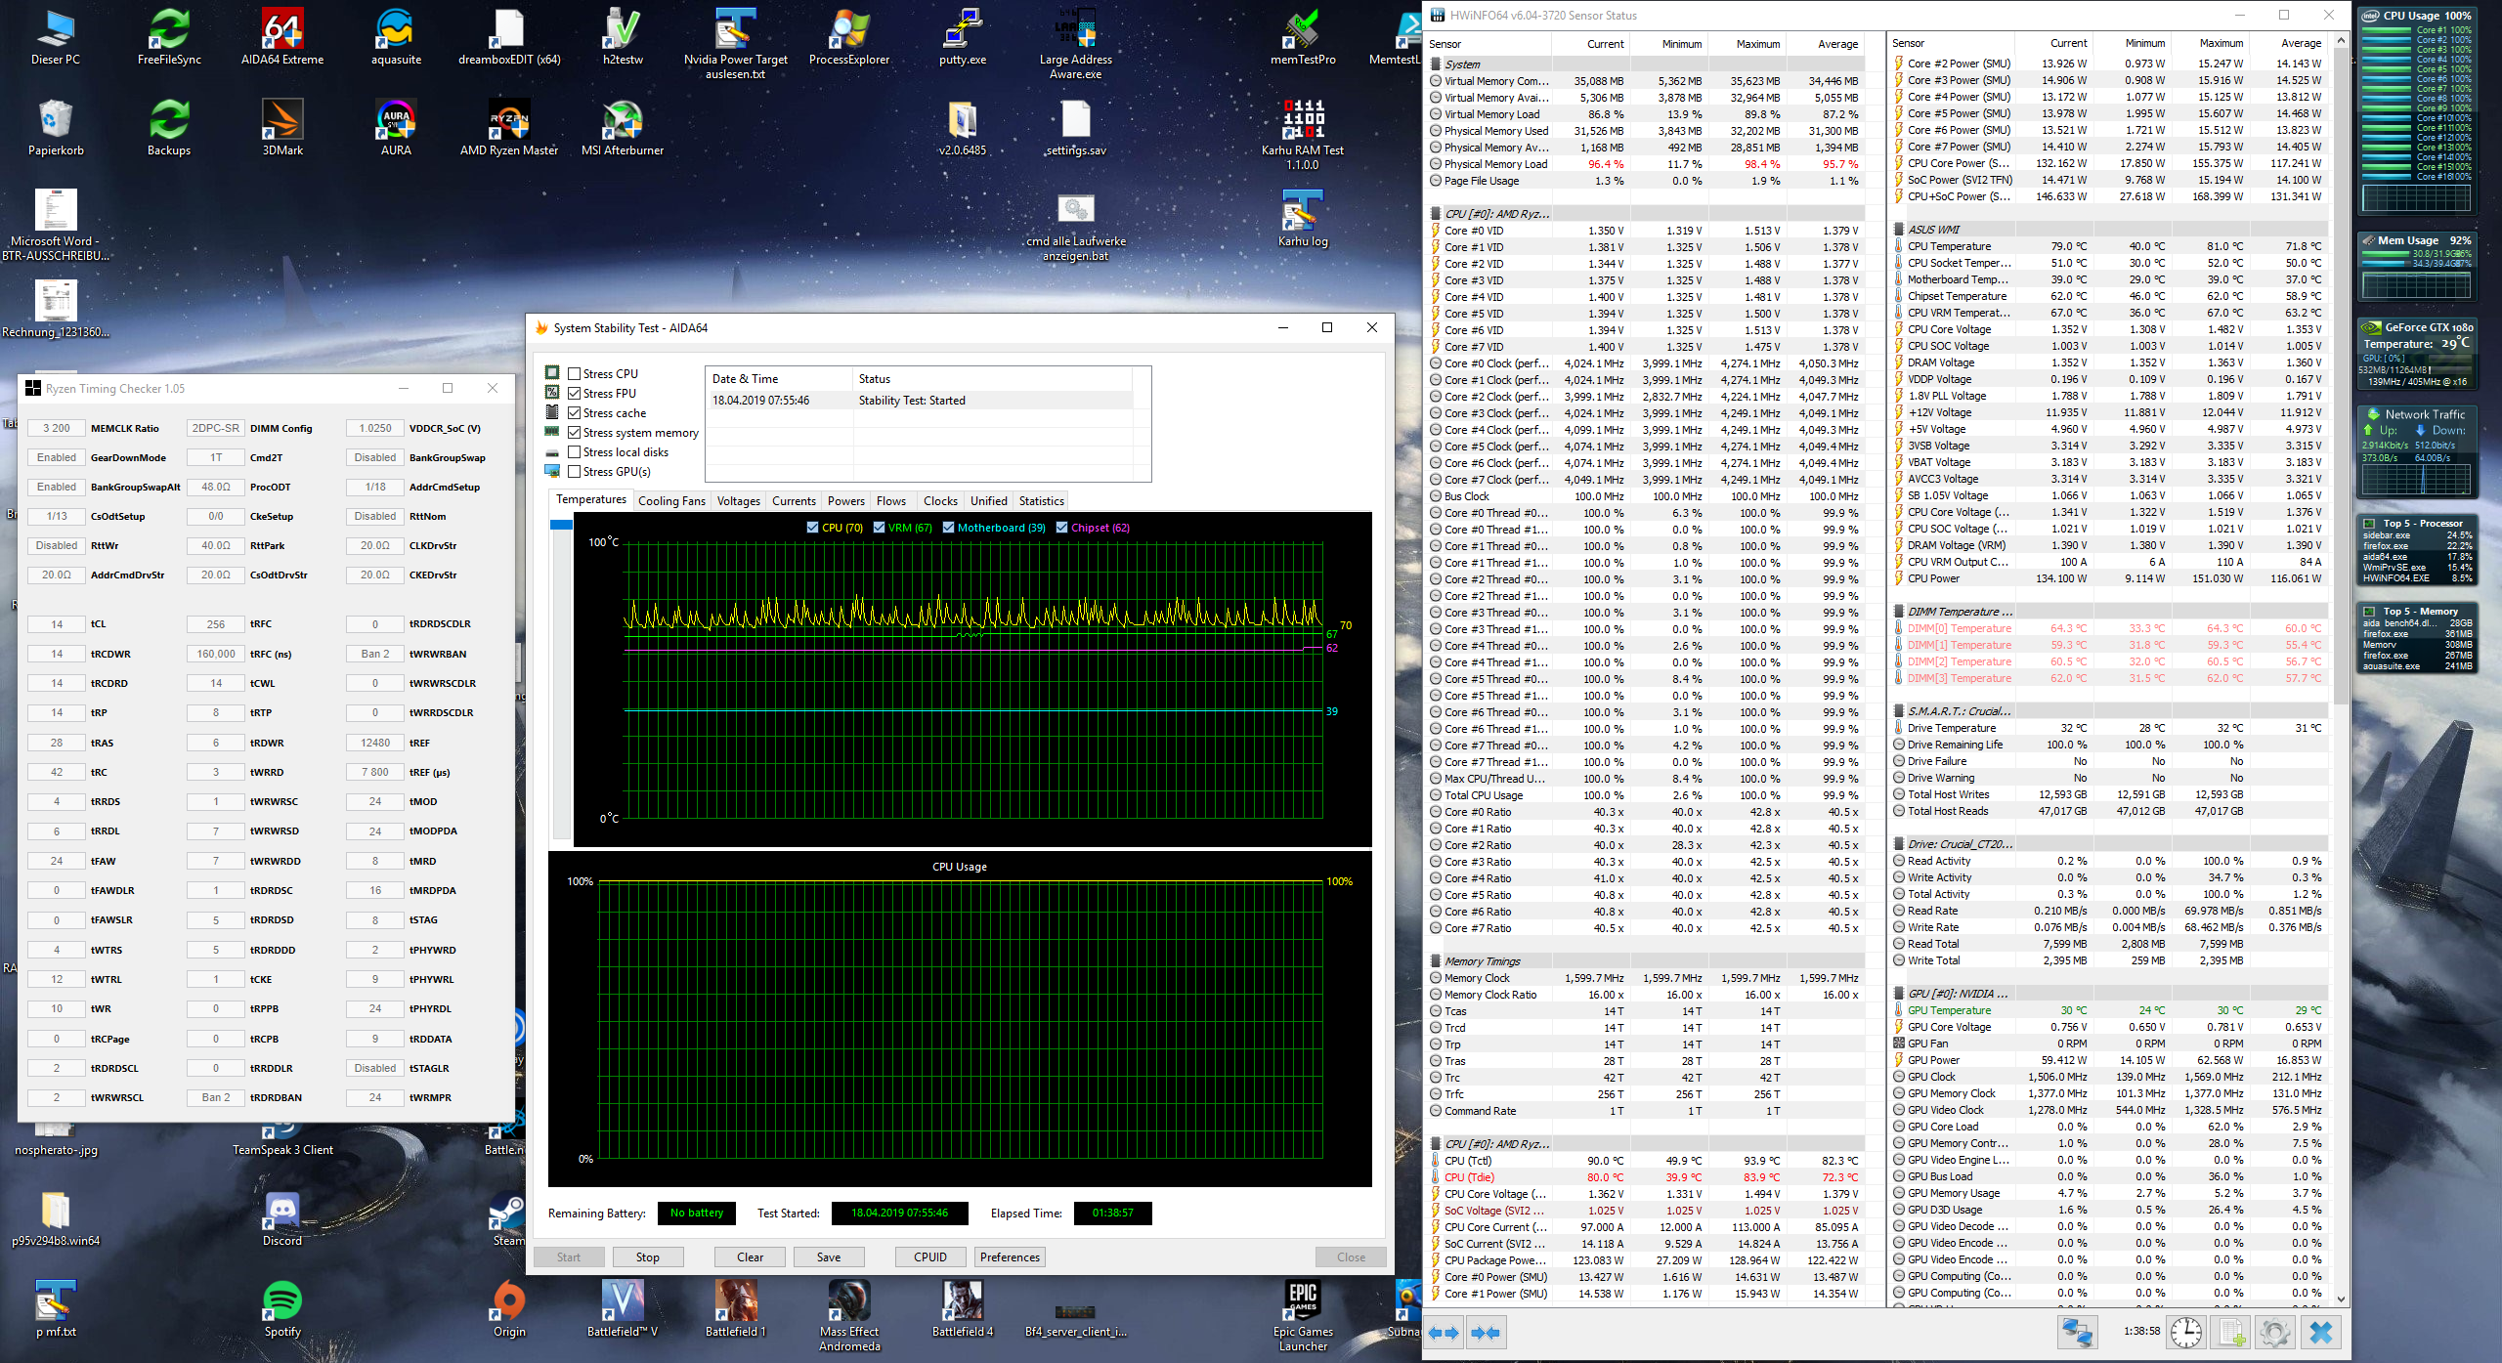The height and width of the screenshot is (1363, 2502).
Task: Open HWiNFO sensor settings gear icon
Action: tap(2275, 1333)
